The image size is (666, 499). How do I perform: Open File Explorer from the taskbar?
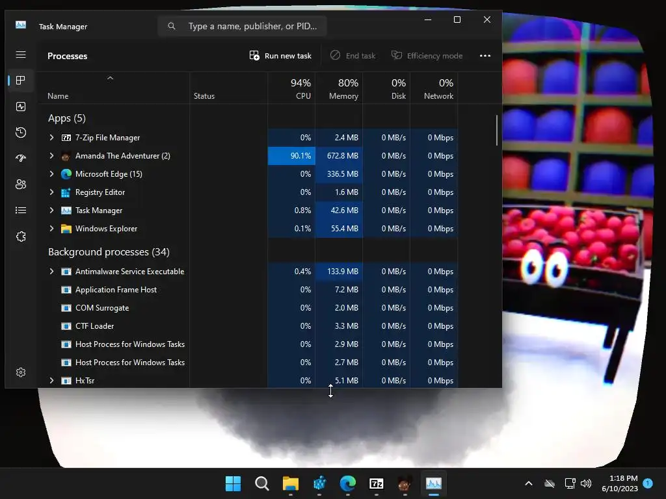[291, 483]
